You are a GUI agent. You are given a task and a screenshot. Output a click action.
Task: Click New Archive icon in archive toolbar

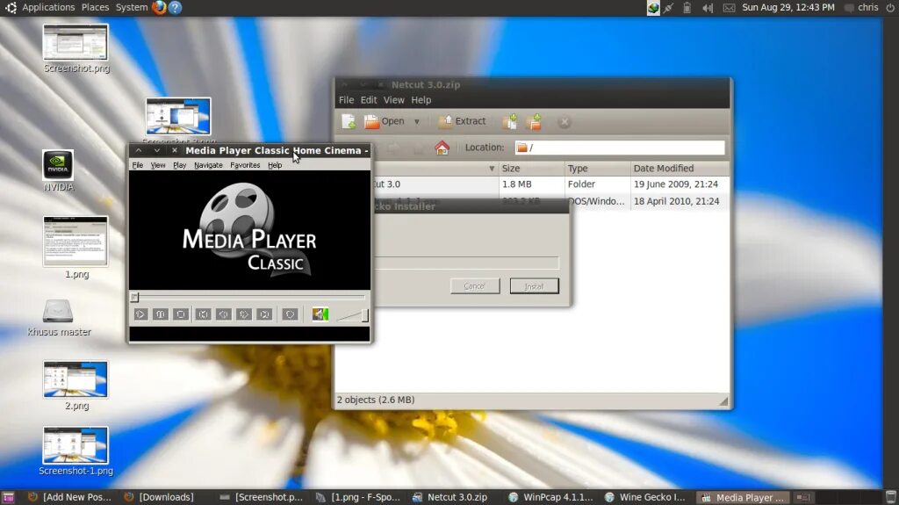coord(349,122)
